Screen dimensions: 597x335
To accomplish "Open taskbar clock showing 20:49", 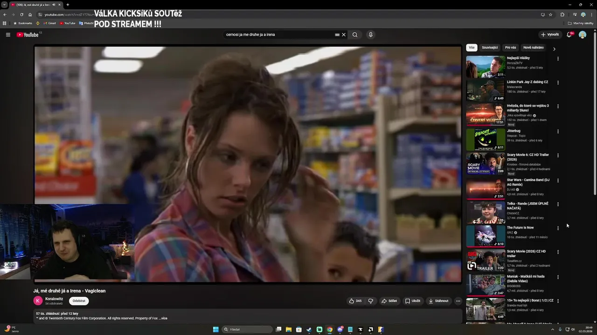I will 585,329.
